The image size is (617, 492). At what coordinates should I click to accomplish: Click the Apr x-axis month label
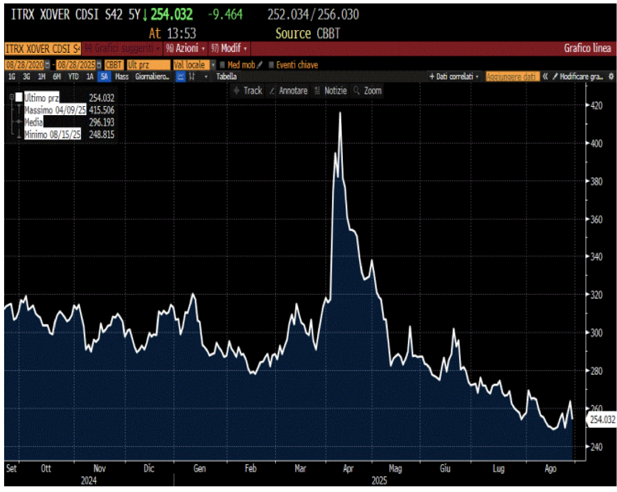(349, 468)
